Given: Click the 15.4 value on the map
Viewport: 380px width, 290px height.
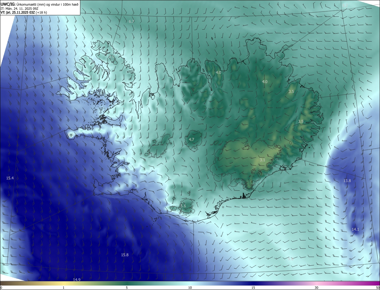Looking at the screenshot, I should 10,178.
